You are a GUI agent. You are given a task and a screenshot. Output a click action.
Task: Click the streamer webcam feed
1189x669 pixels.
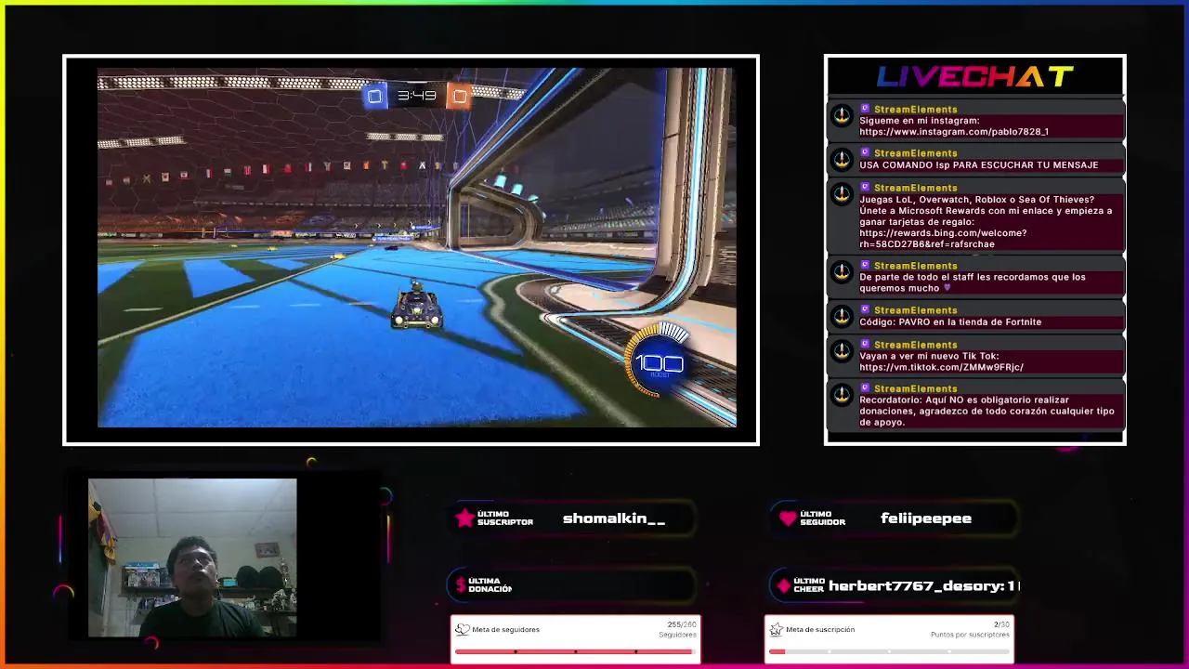[192, 557]
